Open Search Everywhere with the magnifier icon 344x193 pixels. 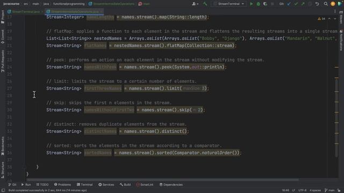click(326, 4)
